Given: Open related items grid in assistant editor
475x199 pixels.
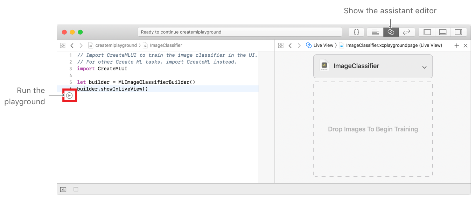Looking at the screenshot, I should (x=280, y=45).
